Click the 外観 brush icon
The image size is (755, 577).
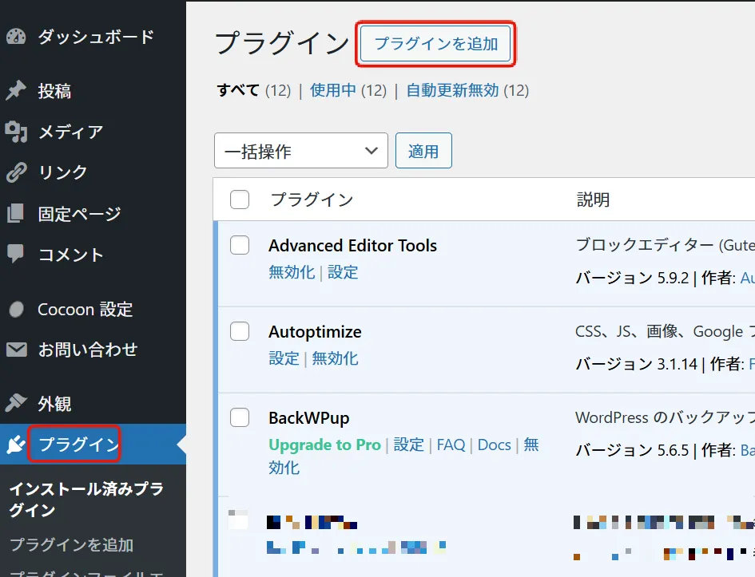click(18, 404)
